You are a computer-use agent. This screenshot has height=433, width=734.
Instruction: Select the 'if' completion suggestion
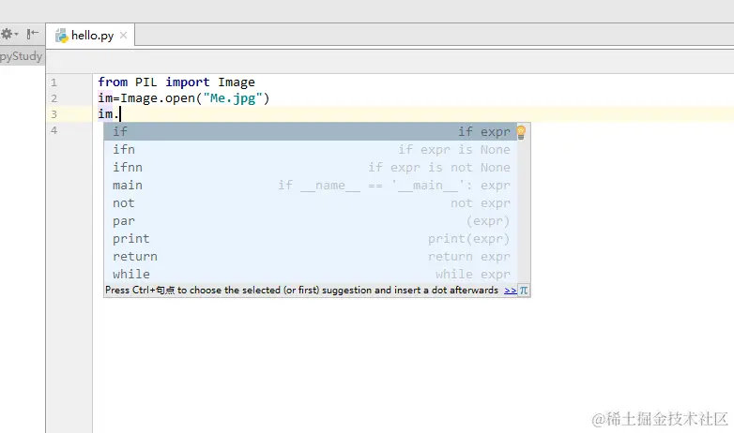(x=311, y=132)
